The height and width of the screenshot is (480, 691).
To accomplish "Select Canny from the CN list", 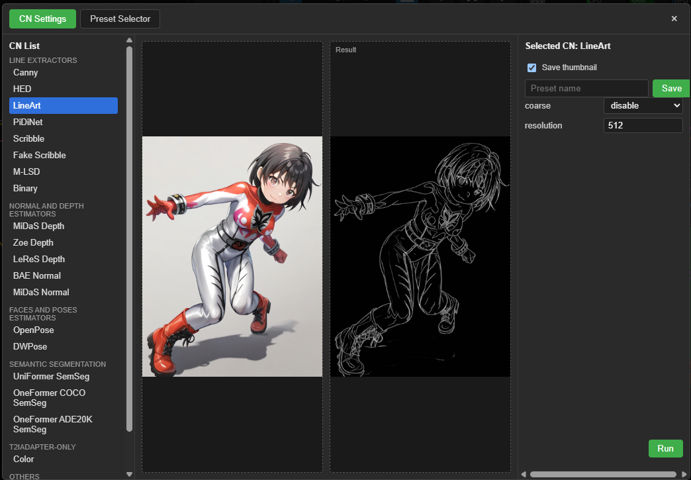I will [64, 72].
